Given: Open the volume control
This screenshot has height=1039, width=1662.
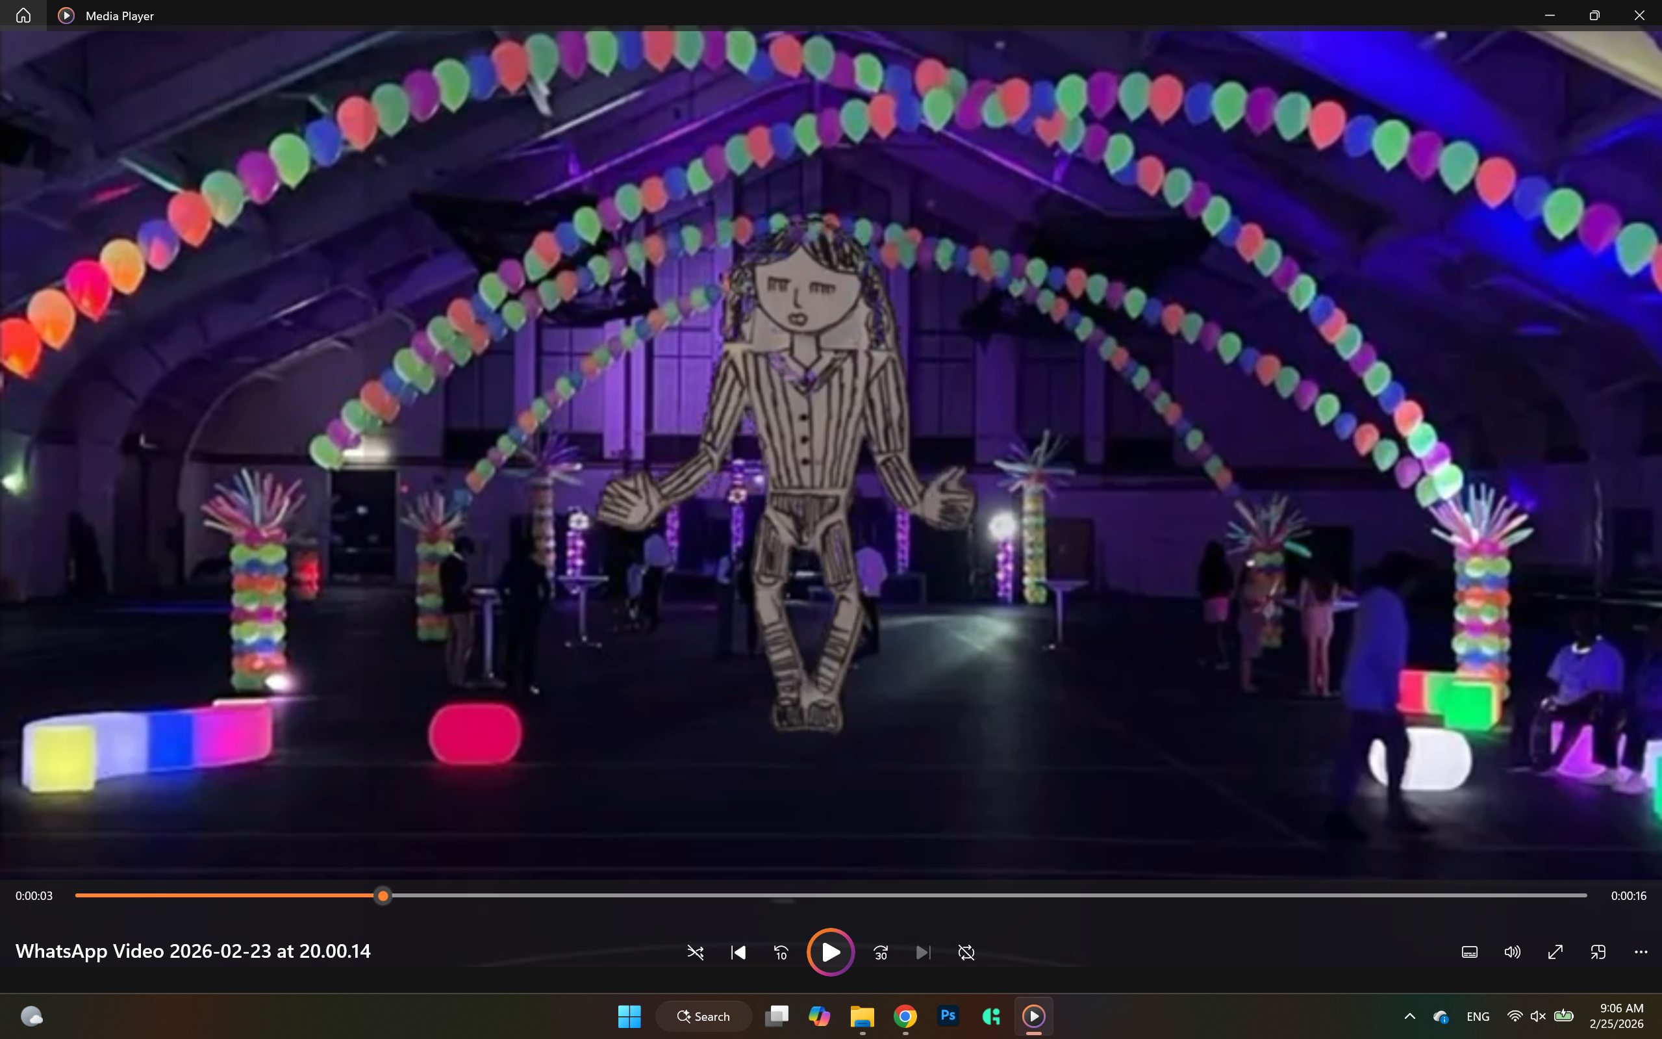Looking at the screenshot, I should click(x=1511, y=952).
